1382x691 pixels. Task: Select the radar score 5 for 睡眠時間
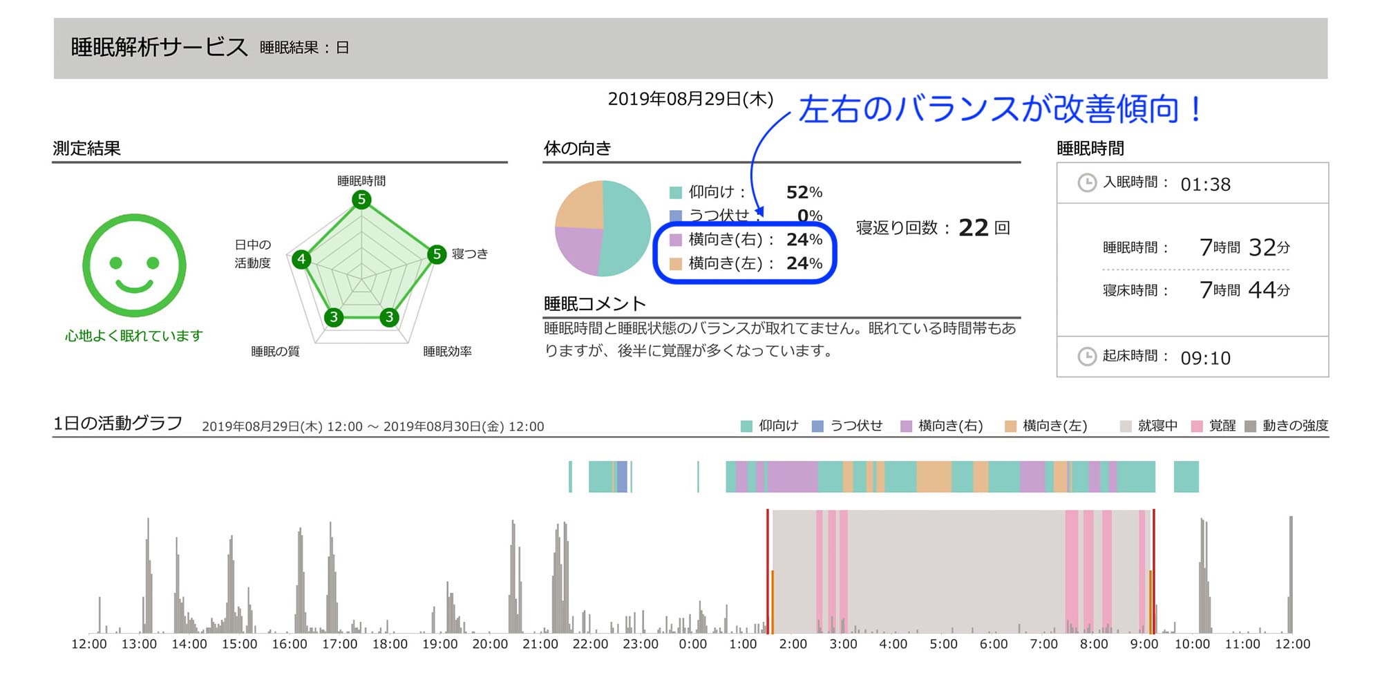point(361,200)
